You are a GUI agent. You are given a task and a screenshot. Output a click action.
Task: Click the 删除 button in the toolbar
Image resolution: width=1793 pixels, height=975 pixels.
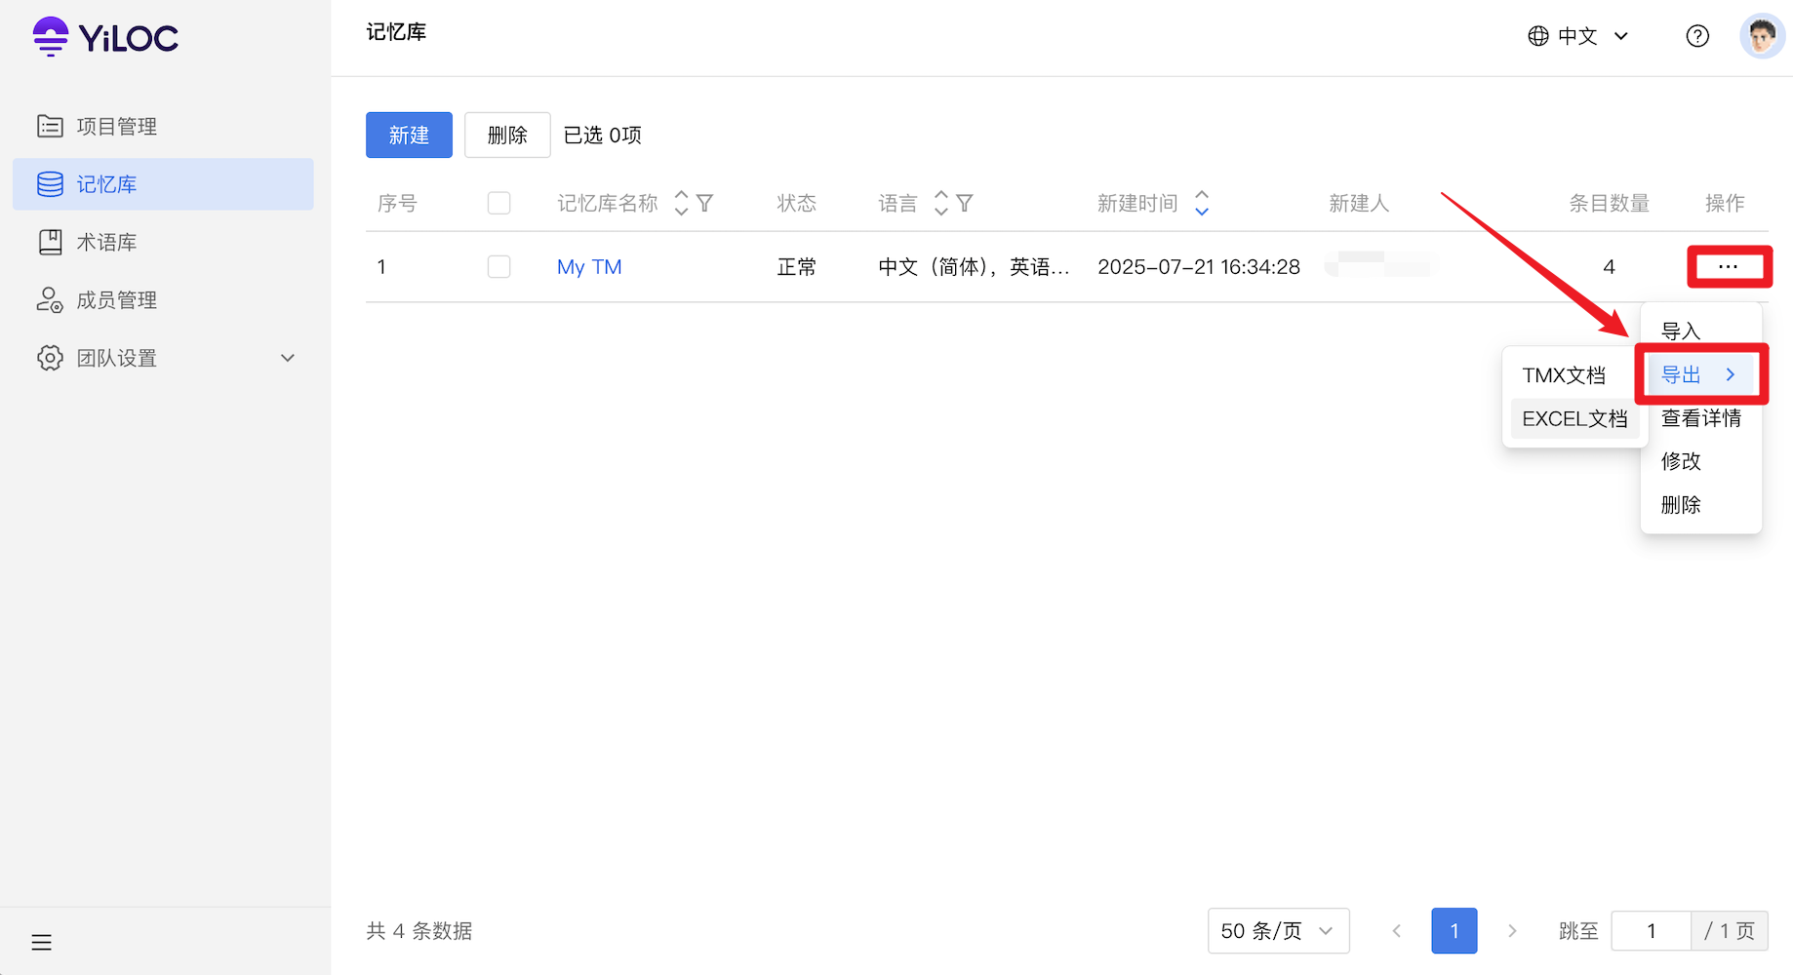tap(507, 135)
